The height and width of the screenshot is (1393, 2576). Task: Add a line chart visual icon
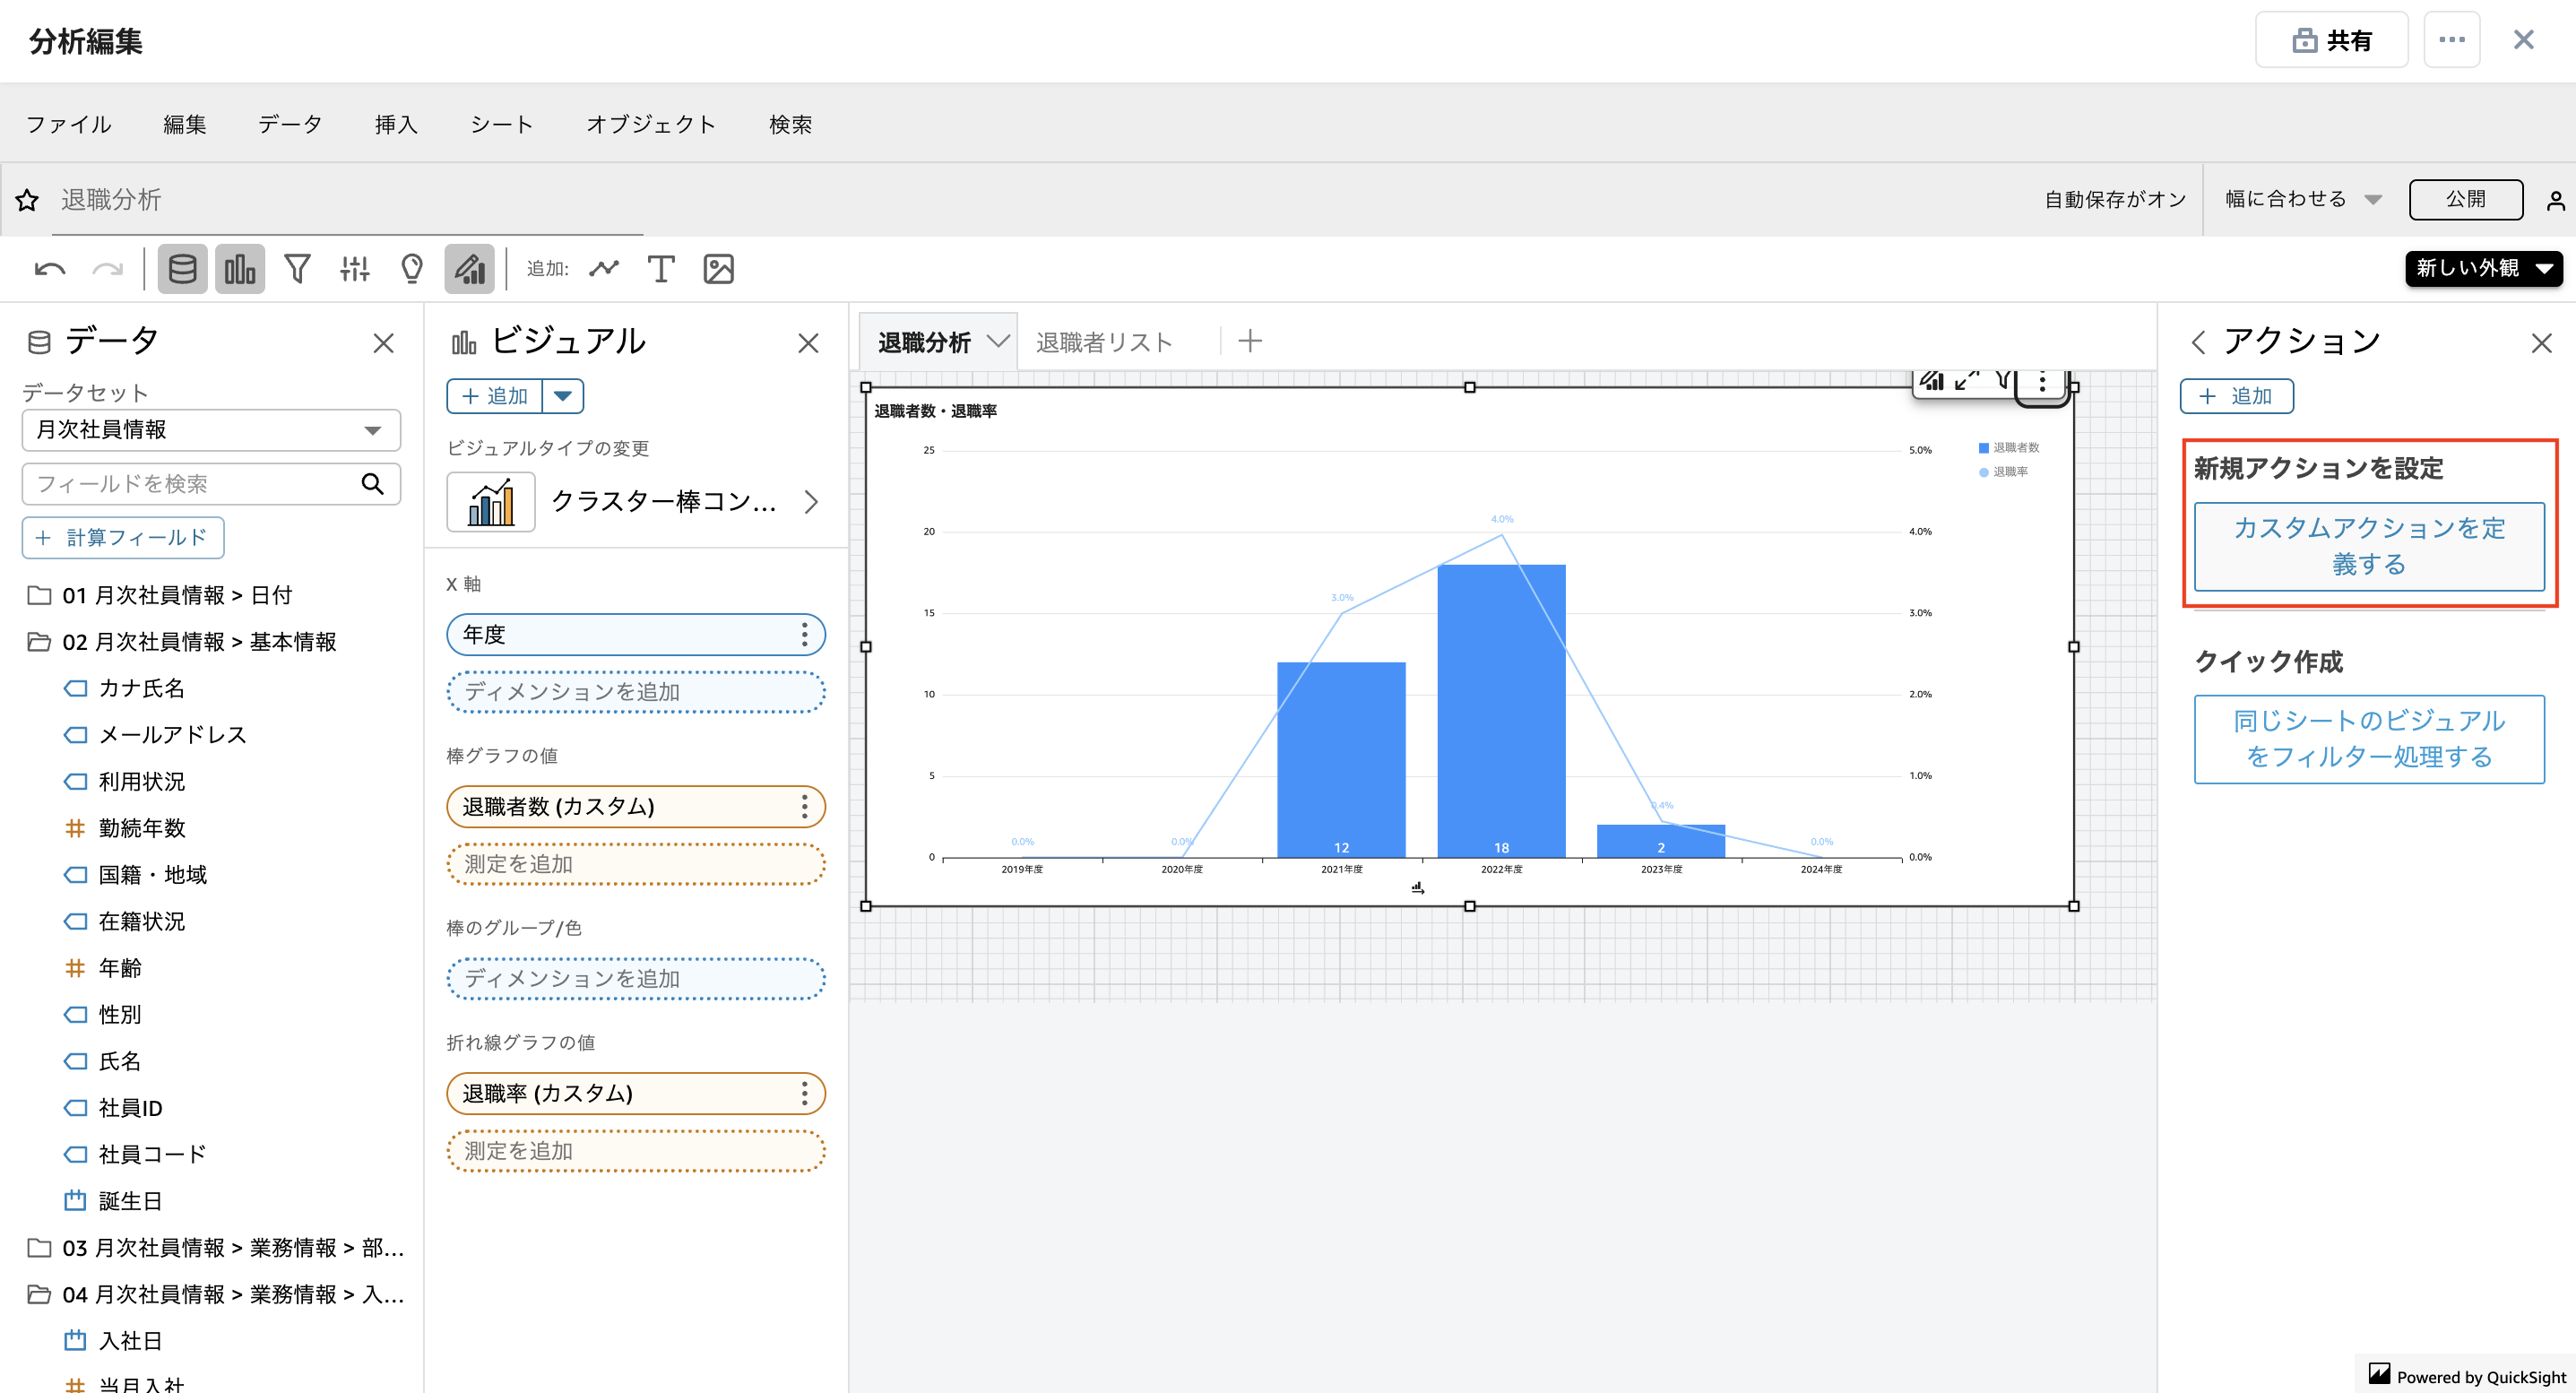(604, 269)
